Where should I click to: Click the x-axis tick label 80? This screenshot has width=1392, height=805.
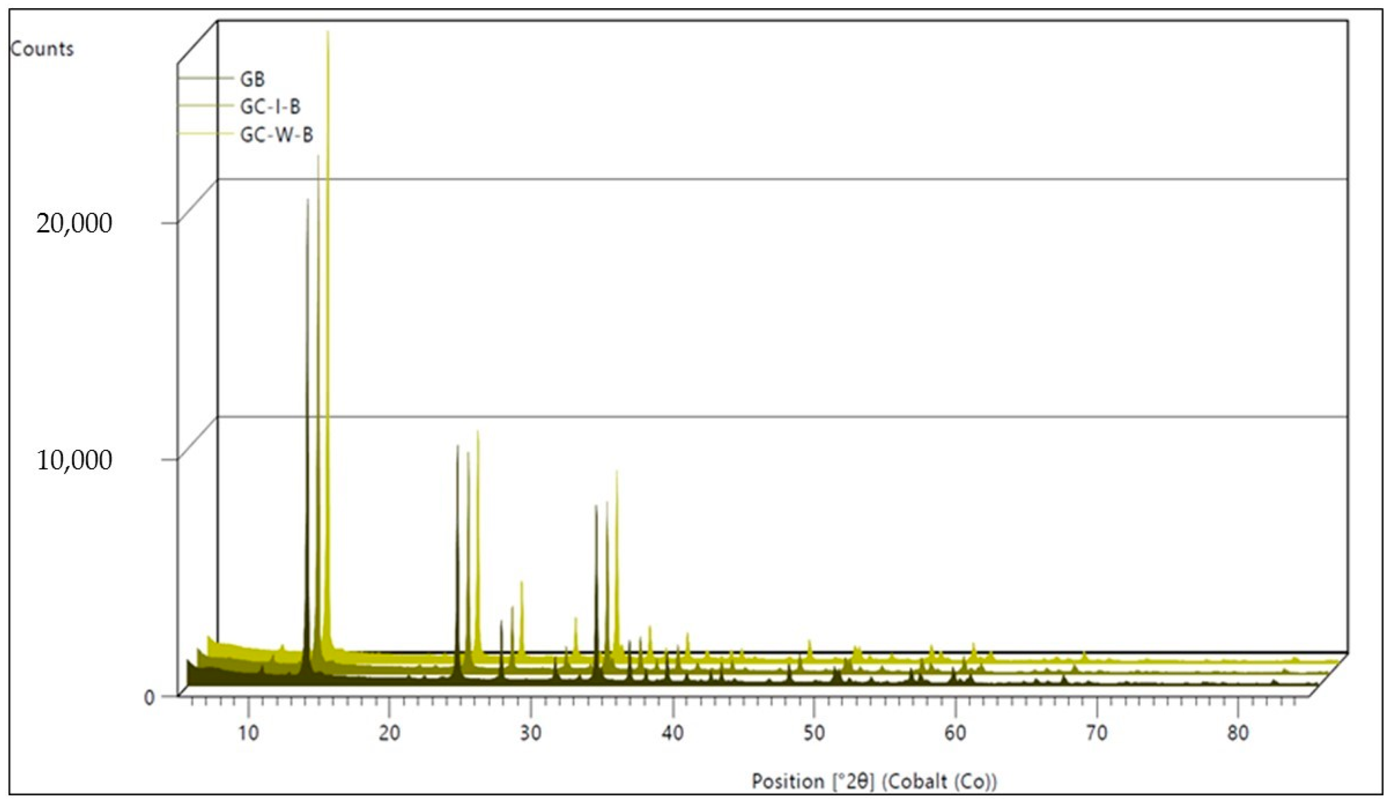(x=1238, y=733)
